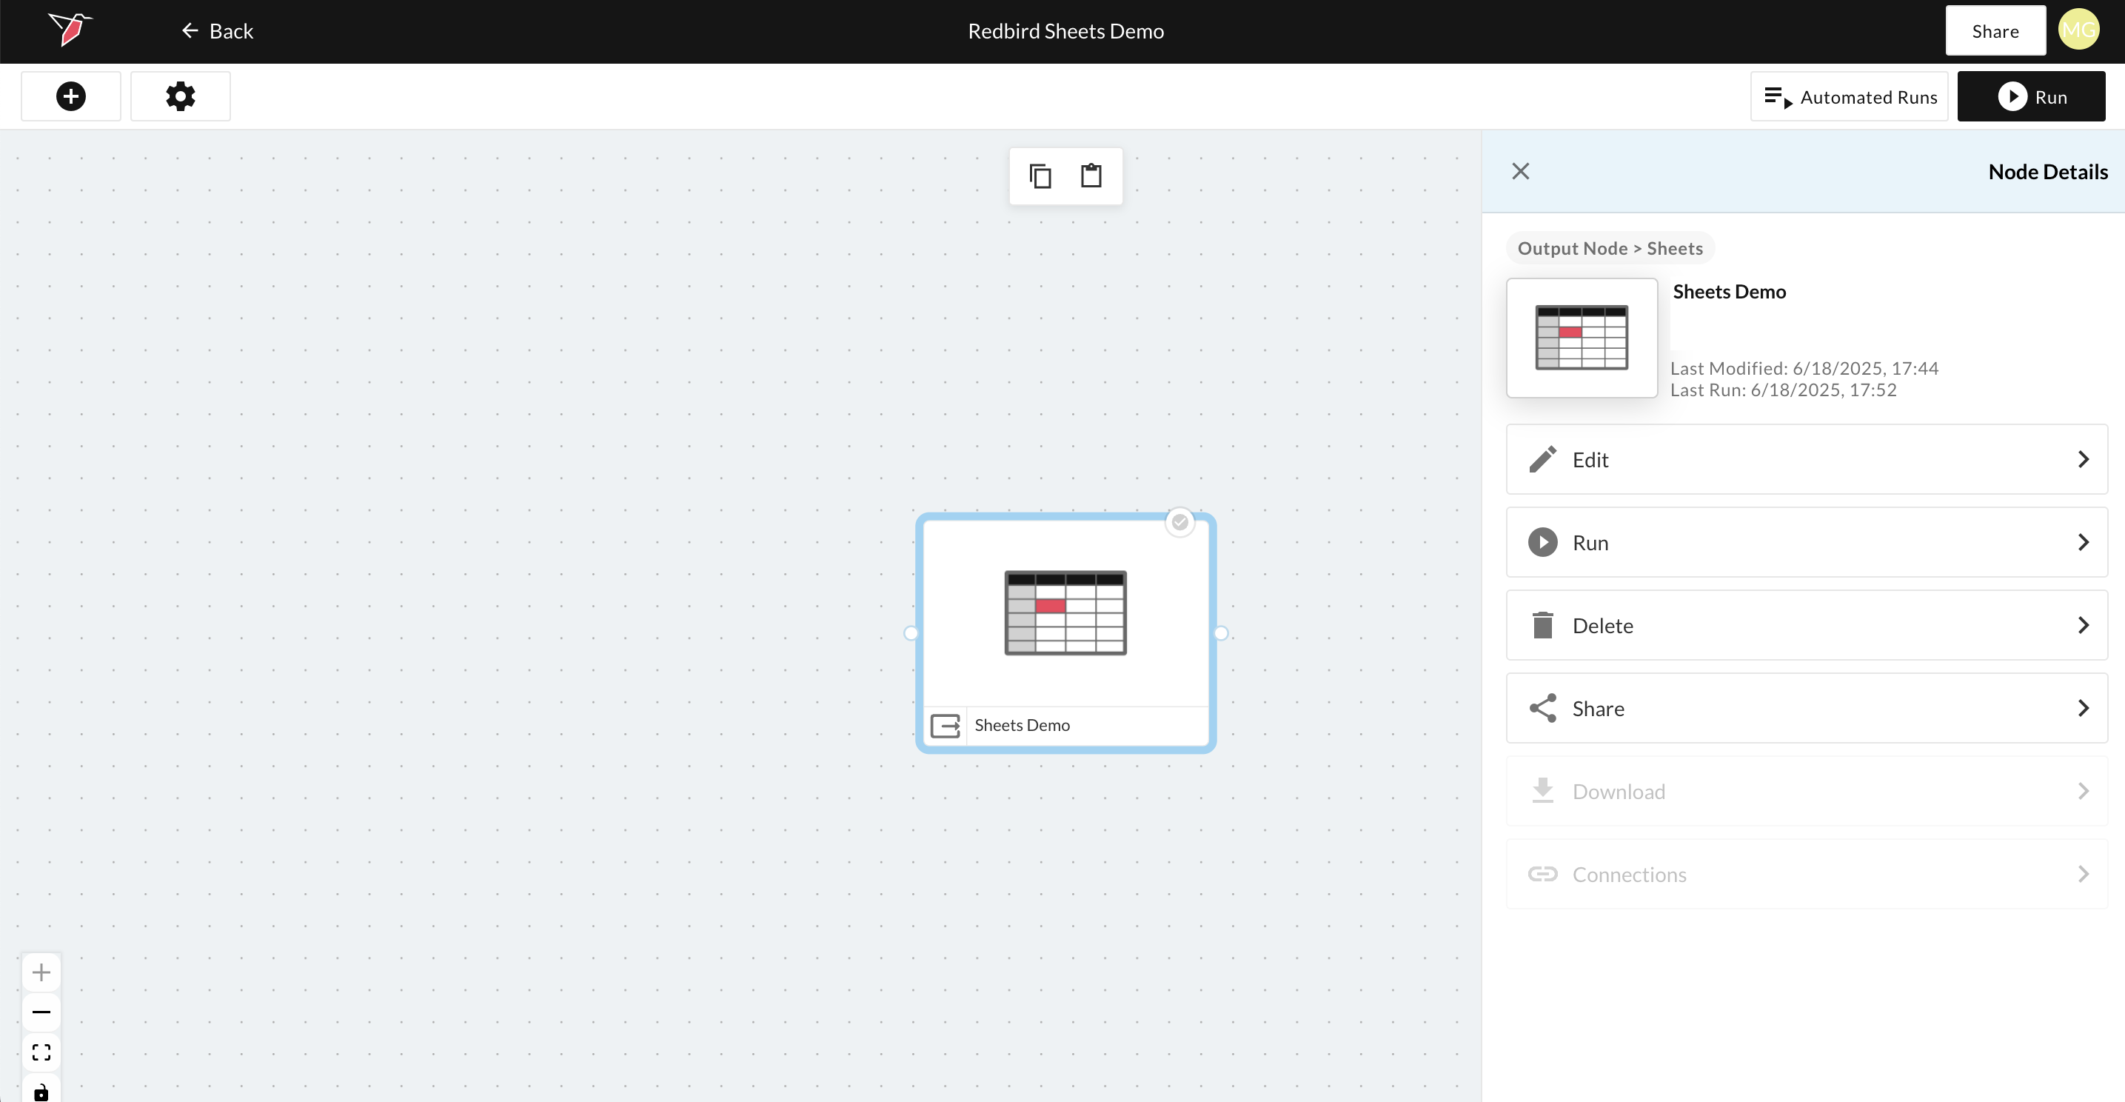
Task: Click the add node plus icon
Action: pyautogui.click(x=71, y=96)
